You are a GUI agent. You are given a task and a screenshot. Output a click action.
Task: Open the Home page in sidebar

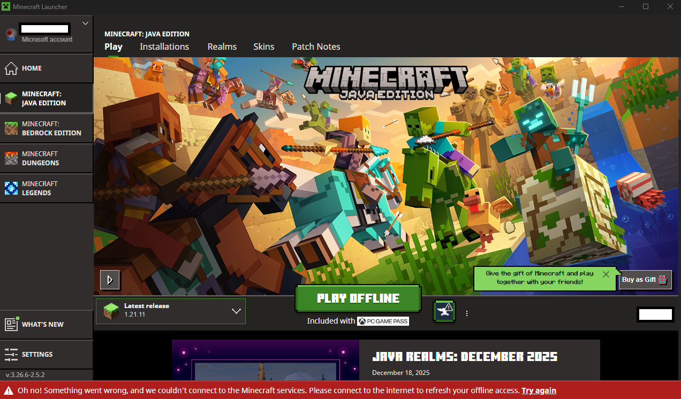[47, 68]
